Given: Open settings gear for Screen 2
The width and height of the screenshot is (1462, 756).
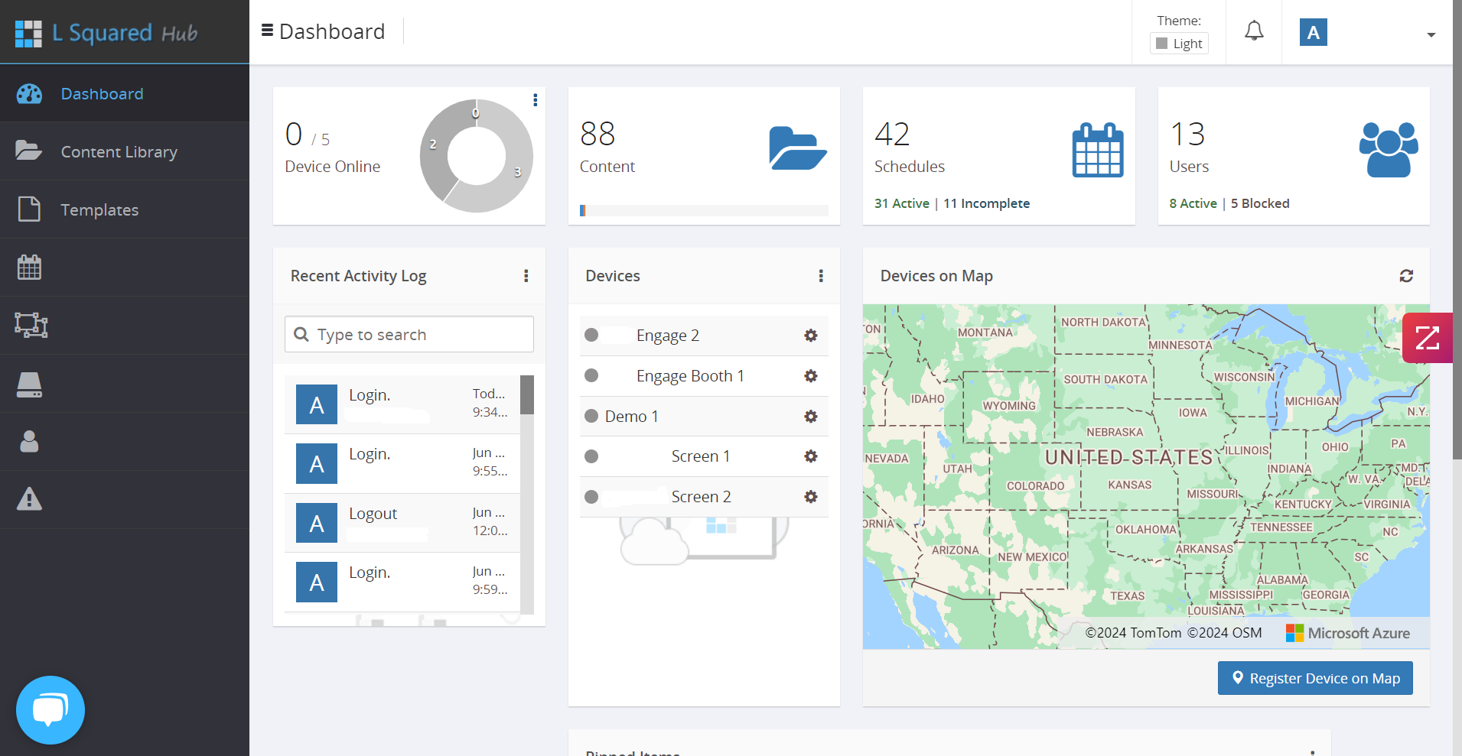Looking at the screenshot, I should (811, 497).
